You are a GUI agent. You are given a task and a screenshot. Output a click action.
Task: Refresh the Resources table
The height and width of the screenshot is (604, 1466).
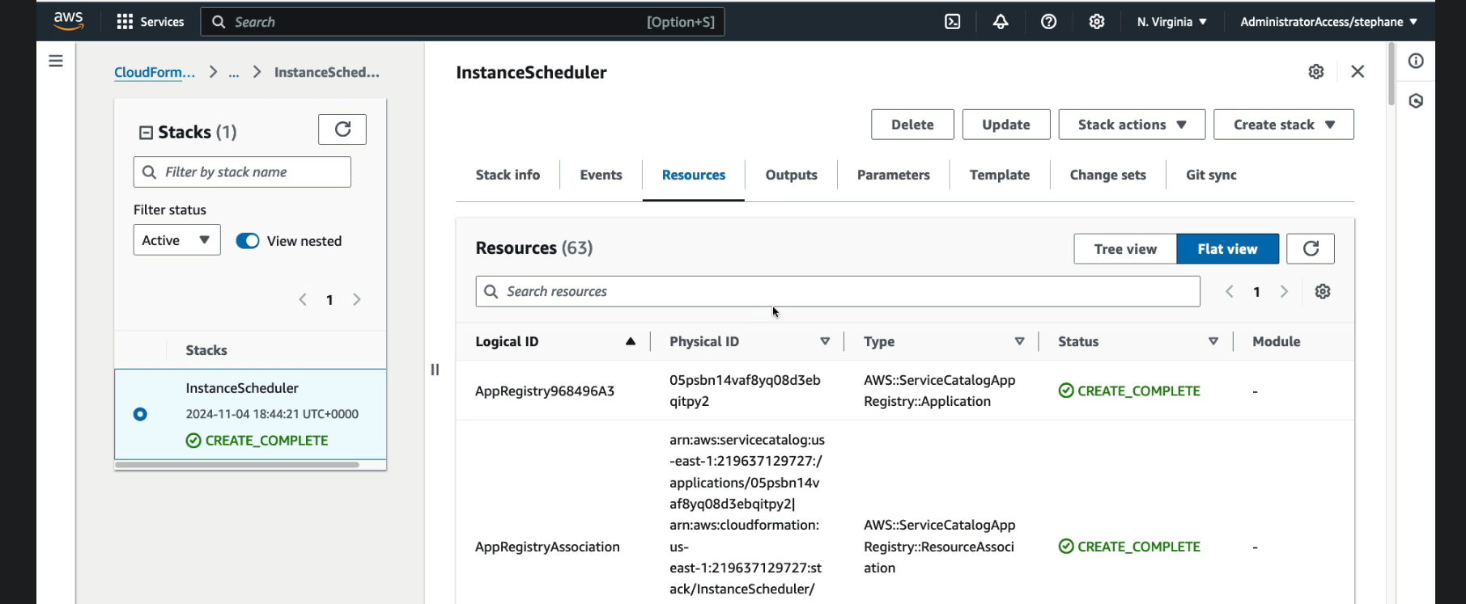[x=1311, y=249]
